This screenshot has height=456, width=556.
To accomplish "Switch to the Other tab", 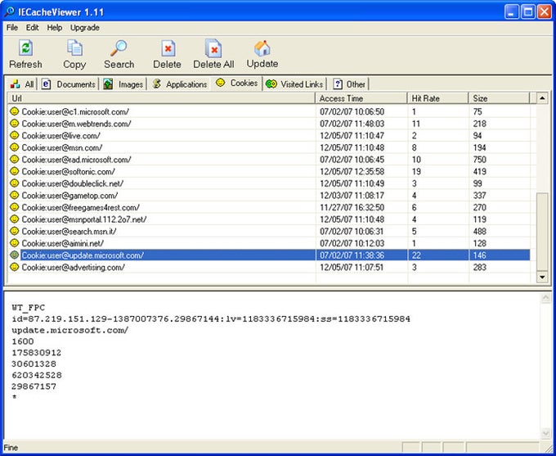I will point(349,84).
